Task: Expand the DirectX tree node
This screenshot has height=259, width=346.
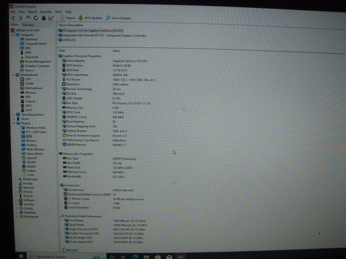Action: pos(16,192)
